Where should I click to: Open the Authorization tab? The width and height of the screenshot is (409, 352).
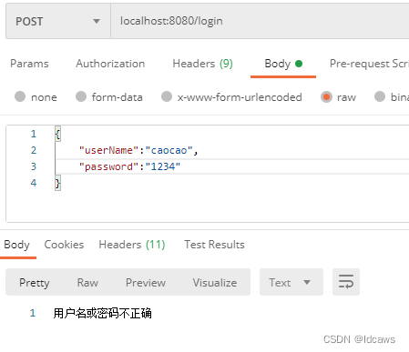(110, 64)
